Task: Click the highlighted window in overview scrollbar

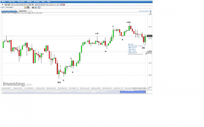Action: point(133,92)
